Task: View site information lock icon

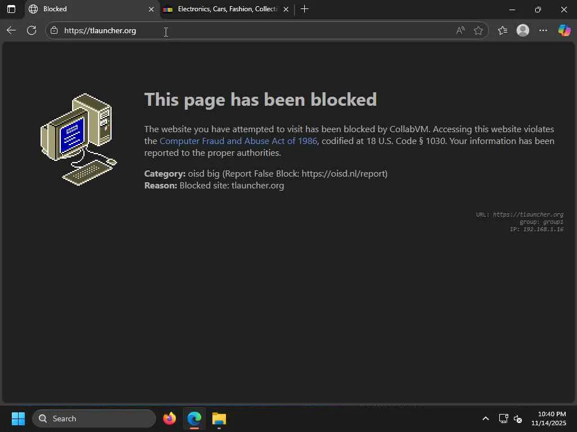Action: [54, 30]
